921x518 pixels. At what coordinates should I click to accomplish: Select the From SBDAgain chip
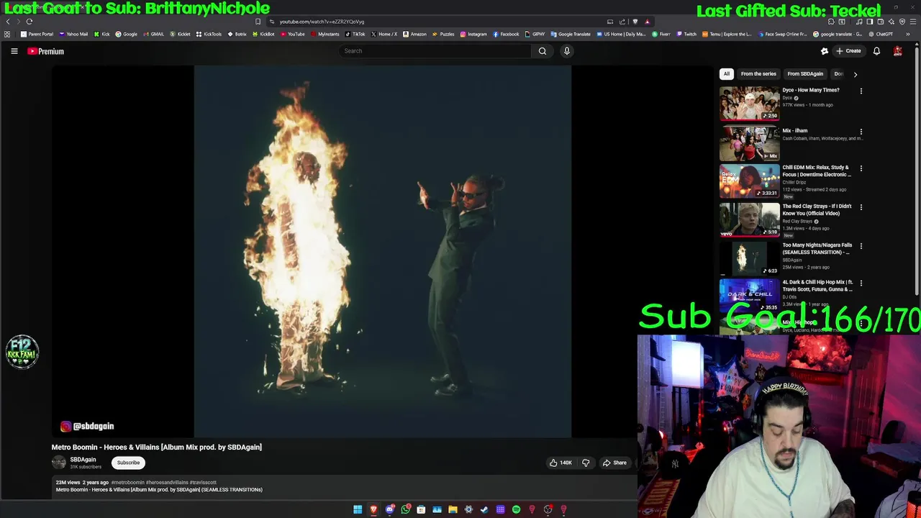pyautogui.click(x=805, y=74)
